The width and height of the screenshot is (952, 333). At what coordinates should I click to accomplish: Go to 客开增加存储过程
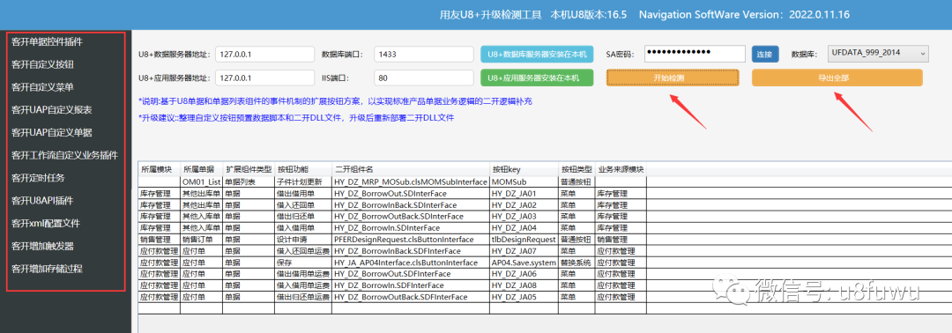[48, 269]
